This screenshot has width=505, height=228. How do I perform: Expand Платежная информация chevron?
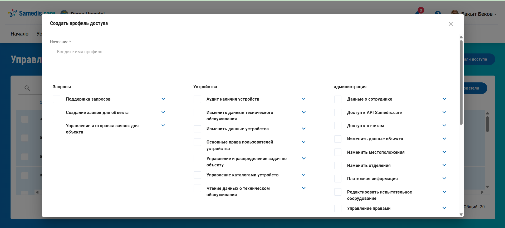(444, 178)
